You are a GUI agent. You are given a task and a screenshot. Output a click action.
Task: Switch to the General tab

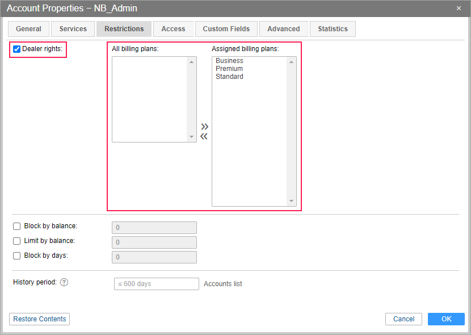coord(28,29)
